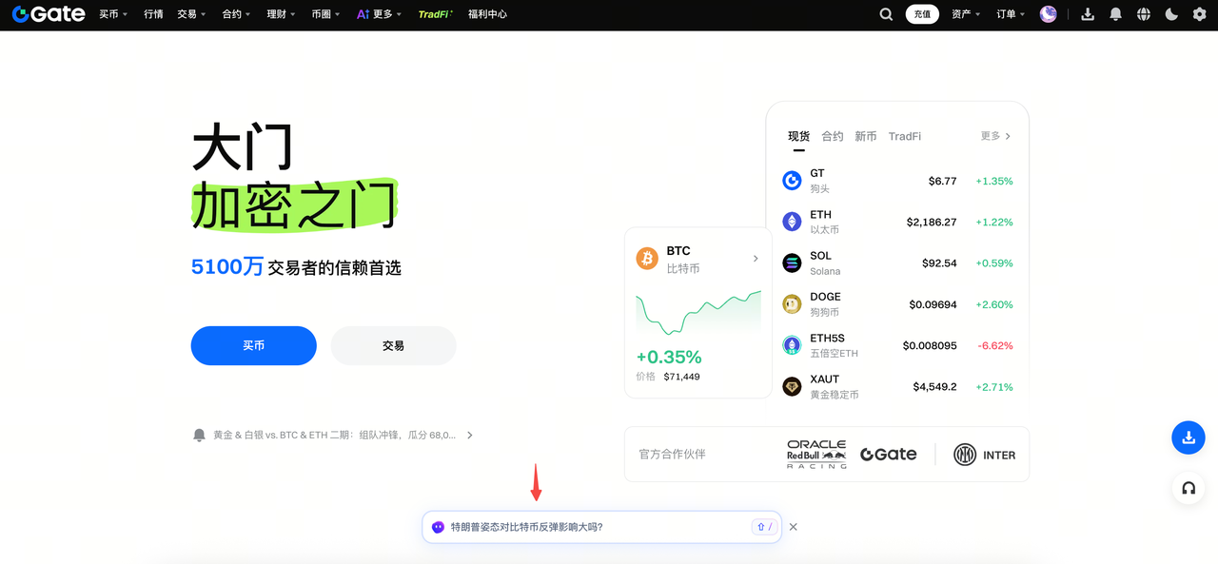Image resolution: width=1218 pixels, height=564 pixels.
Task: Expand the 资产 dropdown menu
Action: point(965,14)
